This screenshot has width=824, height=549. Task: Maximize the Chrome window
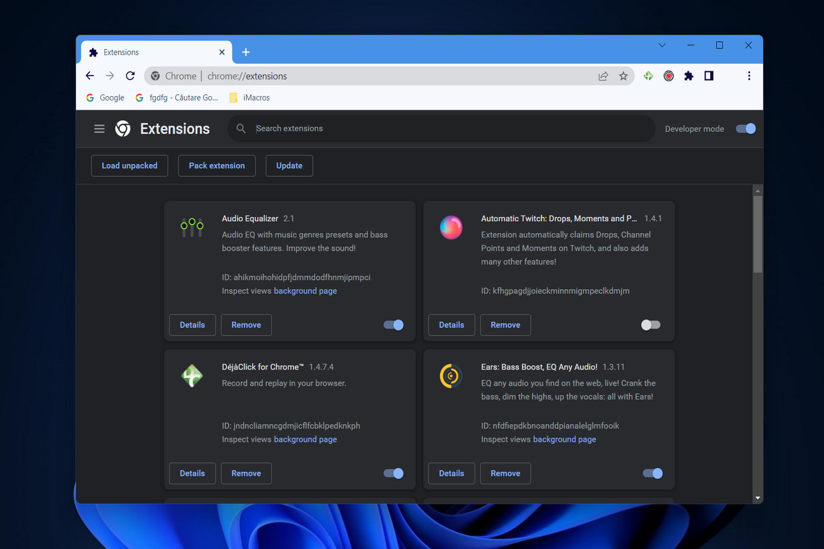click(719, 45)
